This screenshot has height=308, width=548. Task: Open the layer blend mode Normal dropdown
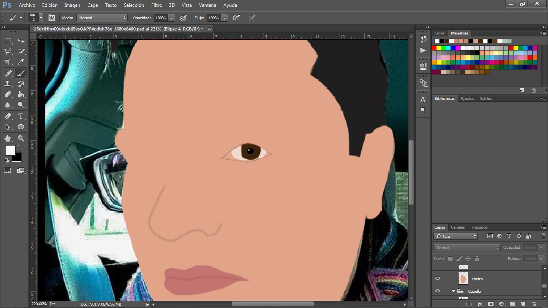tap(467, 247)
